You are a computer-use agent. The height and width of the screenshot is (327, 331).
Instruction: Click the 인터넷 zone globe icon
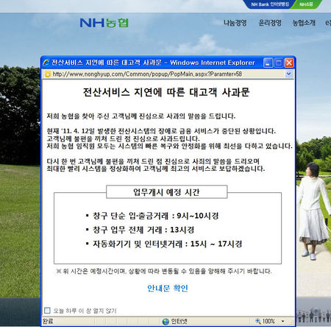coord(165,321)
